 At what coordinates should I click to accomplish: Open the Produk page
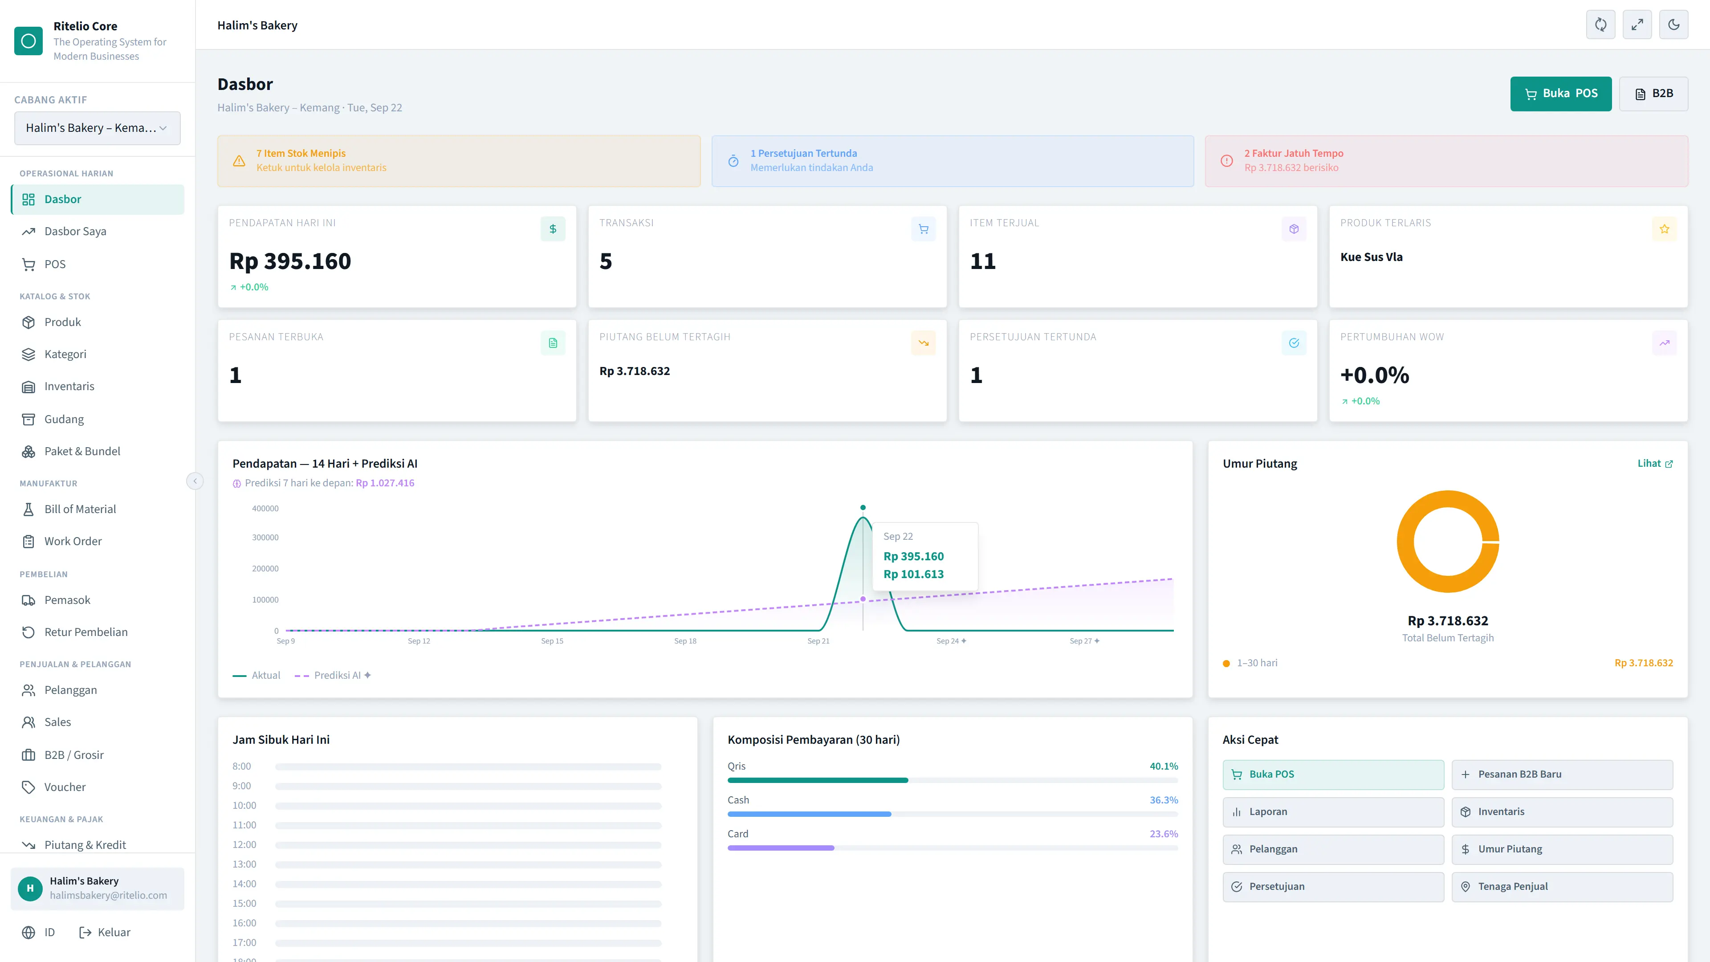click(x=98, y=322)
